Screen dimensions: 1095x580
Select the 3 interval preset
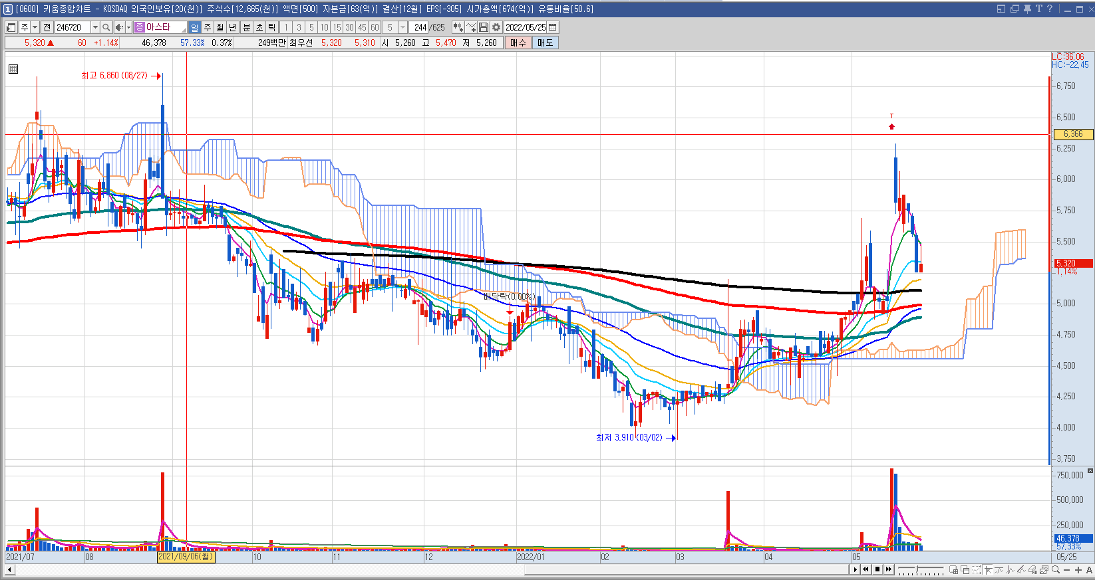299,27
